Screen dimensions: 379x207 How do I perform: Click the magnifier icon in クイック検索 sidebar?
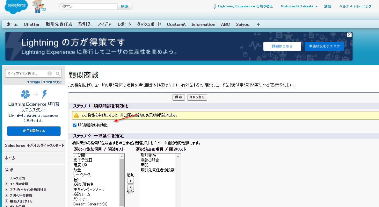point(57,73)
